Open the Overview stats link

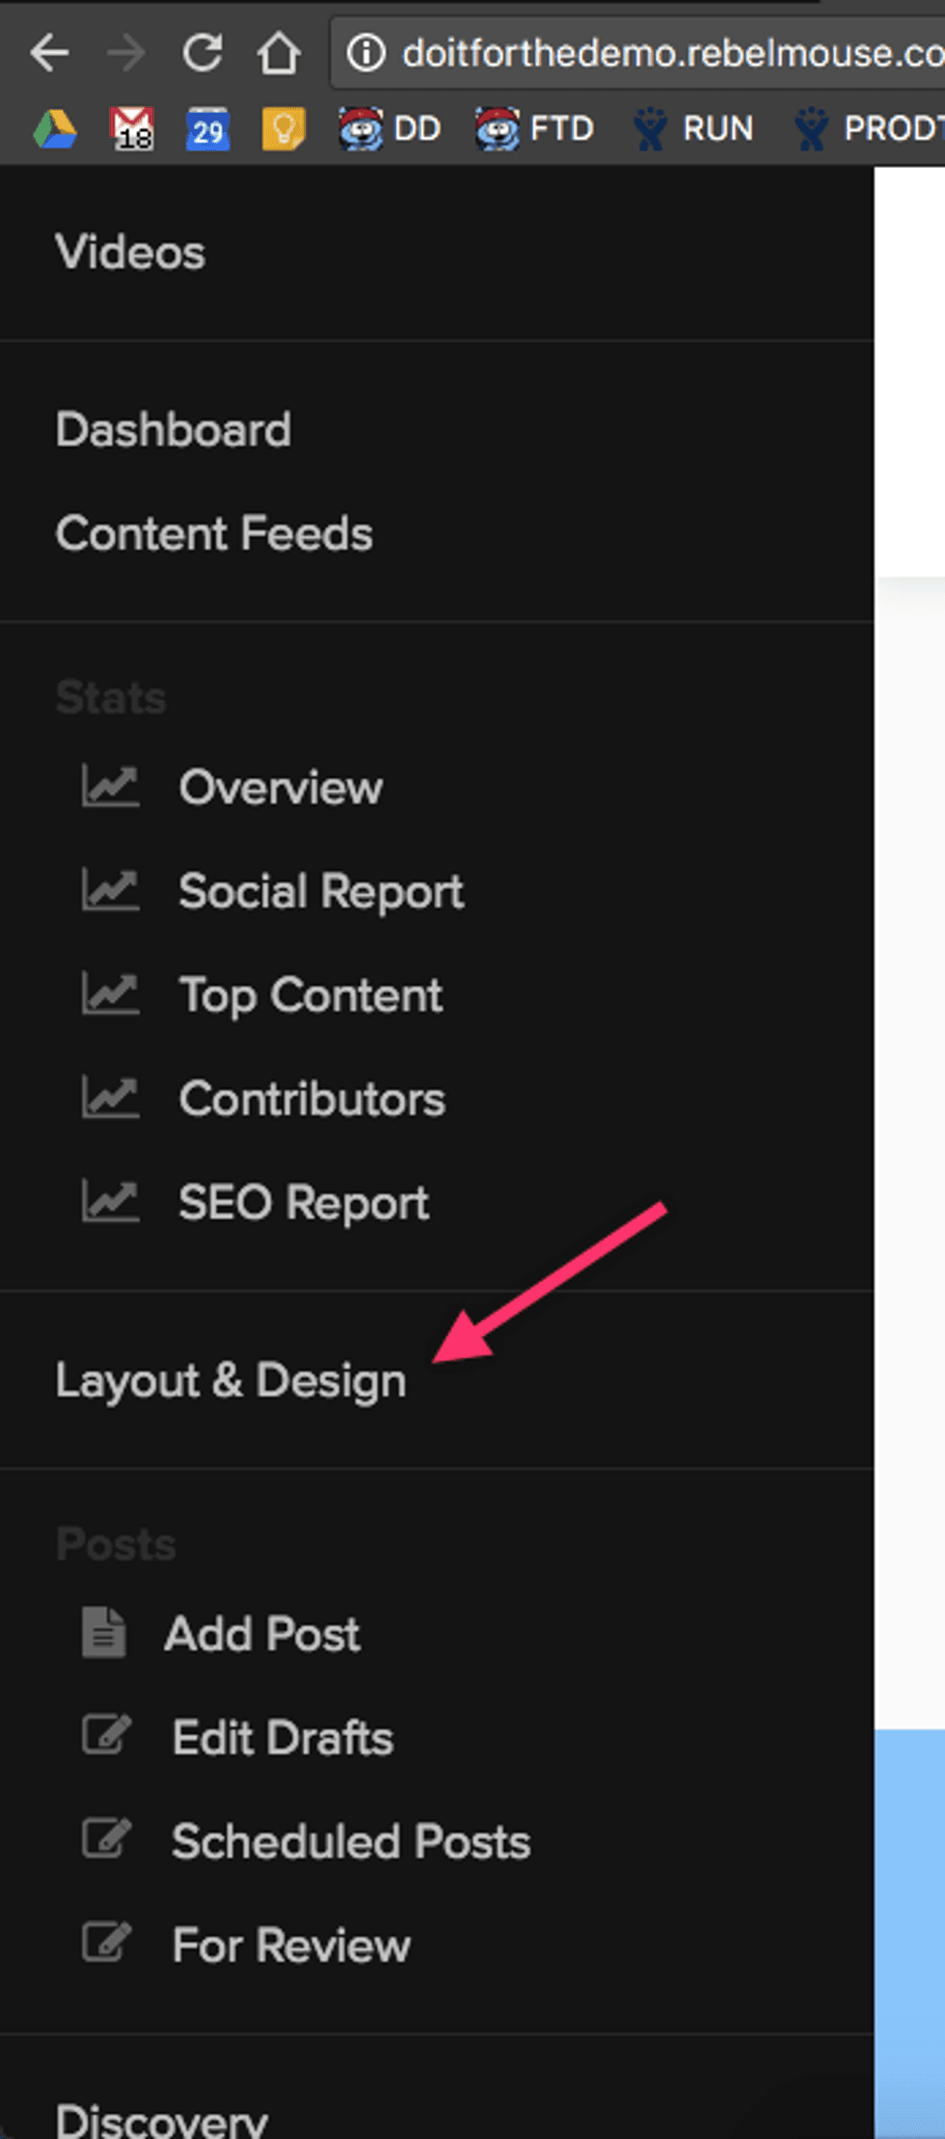(281, 788)
